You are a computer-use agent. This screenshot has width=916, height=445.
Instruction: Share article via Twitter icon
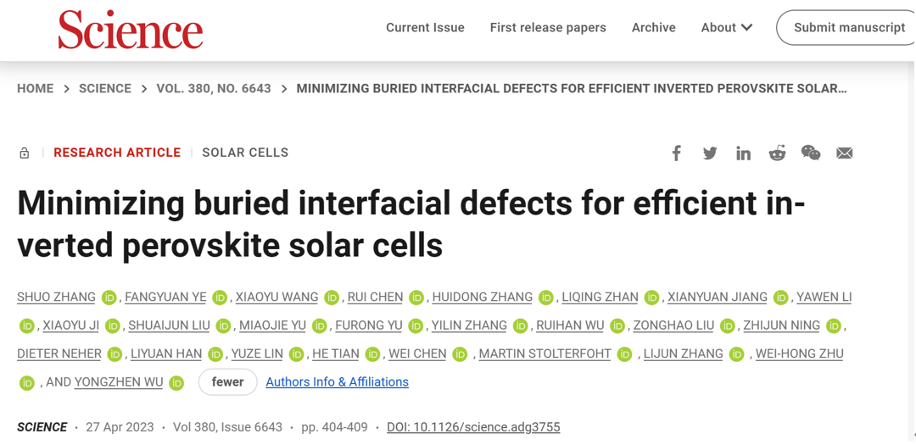tap(710, 153)
